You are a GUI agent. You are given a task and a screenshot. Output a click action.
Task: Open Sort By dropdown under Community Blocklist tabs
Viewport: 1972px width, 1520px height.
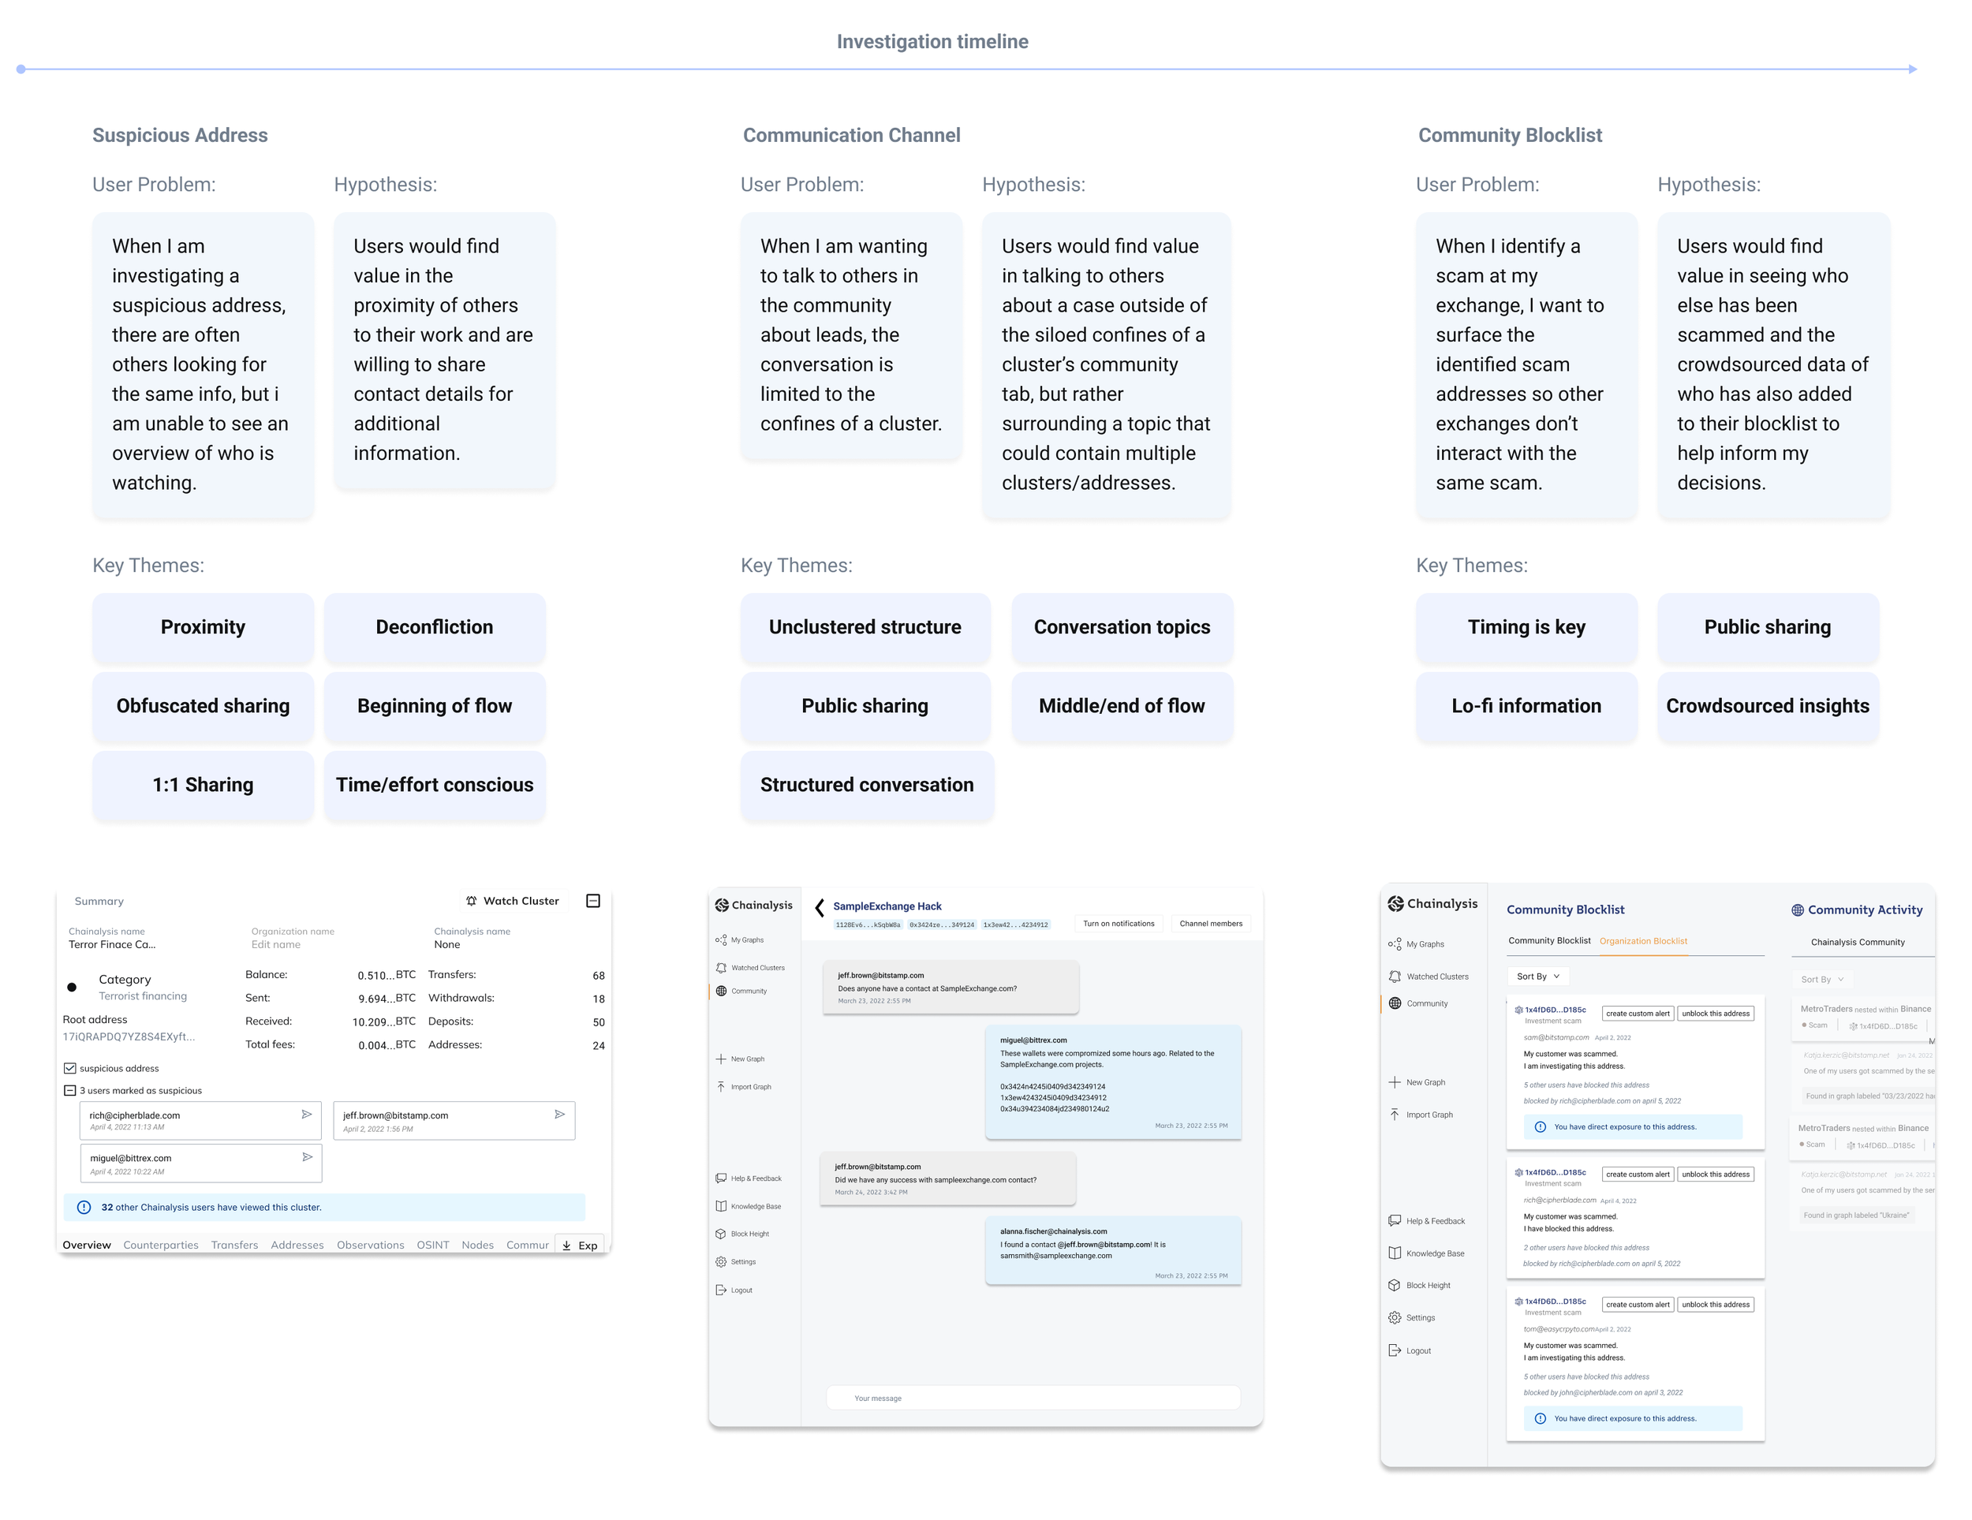pos(1537,977)
